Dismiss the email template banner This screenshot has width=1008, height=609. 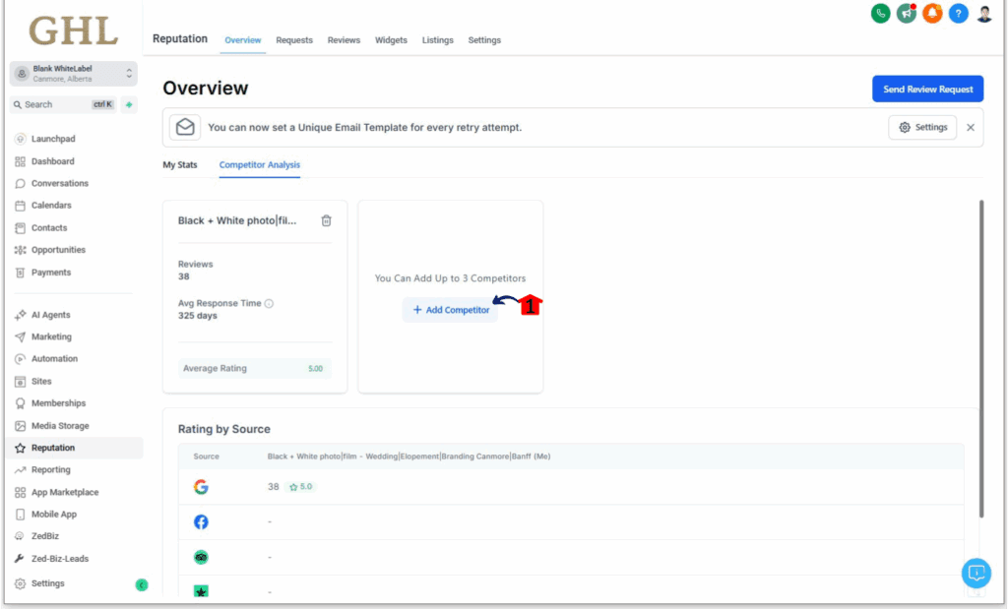tap(970, 127)
